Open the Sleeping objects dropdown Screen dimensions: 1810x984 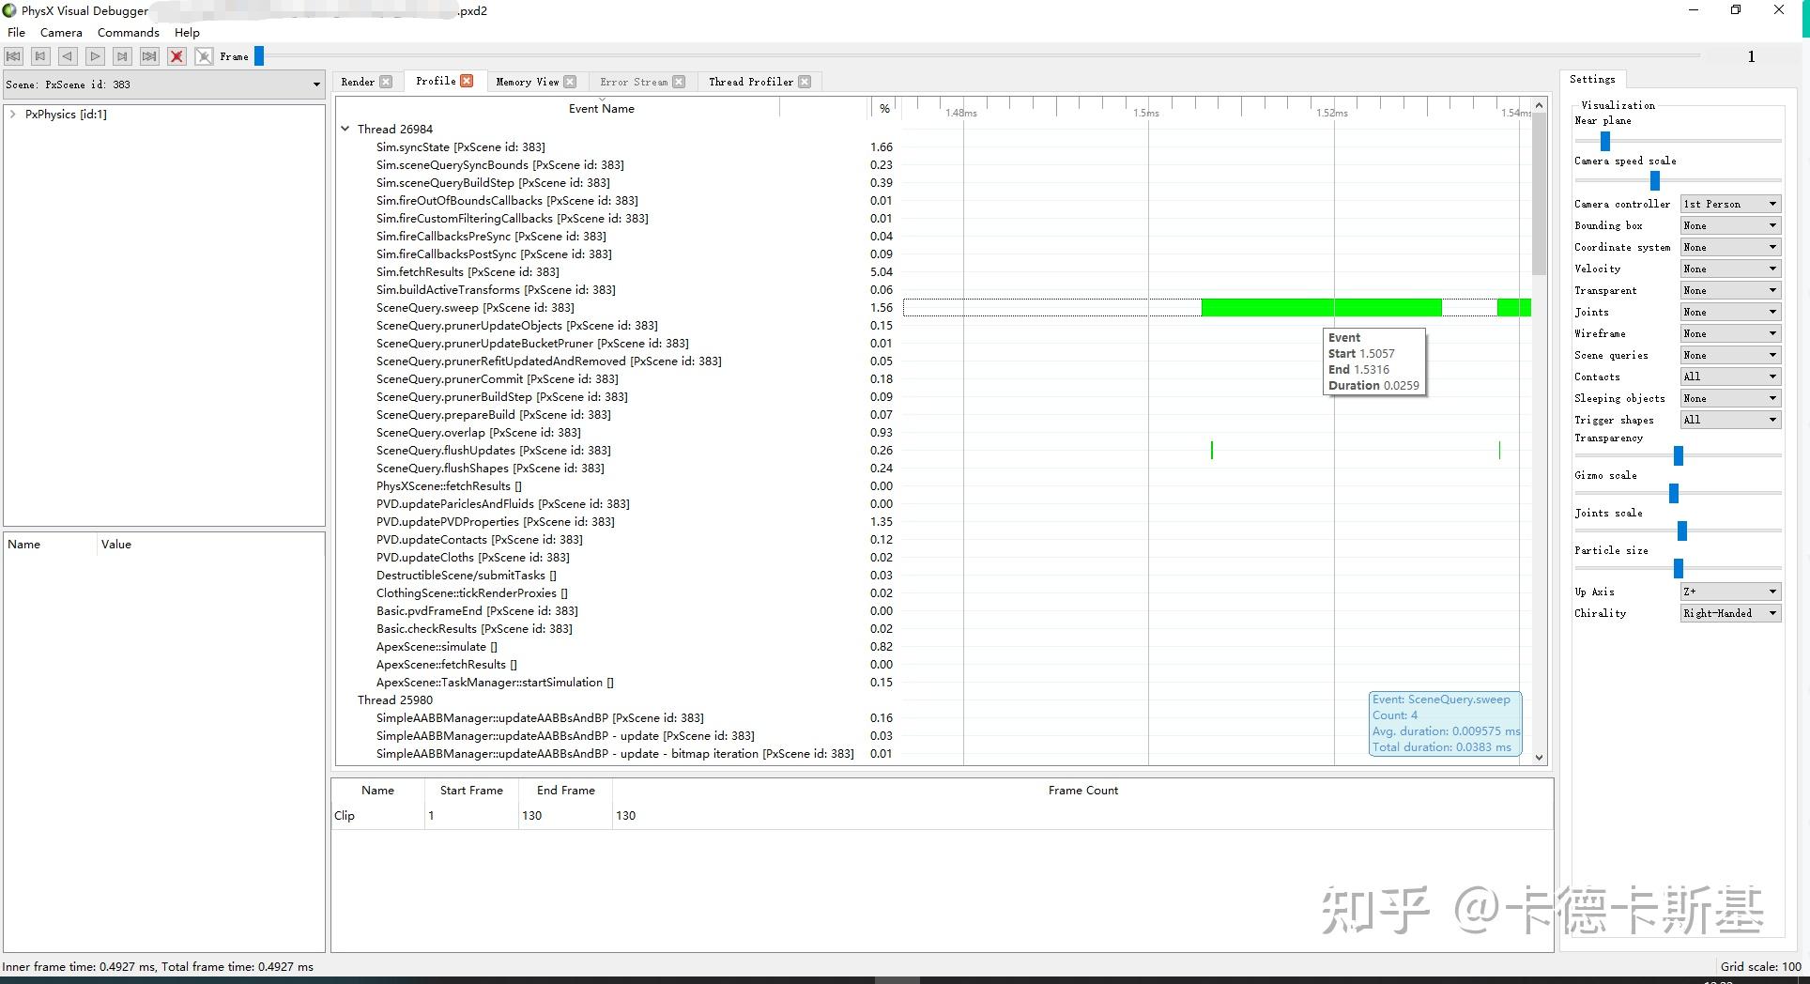point(1730,398)
